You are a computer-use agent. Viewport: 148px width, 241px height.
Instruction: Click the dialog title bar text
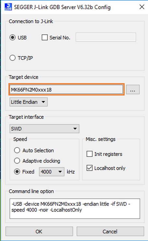click(62, 7)
